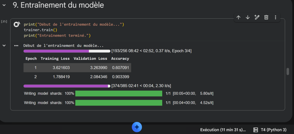Click the first green "Writing model shards" bar
Screen dimensions: 294x134
pyautogui.click(x=119, y=93)
